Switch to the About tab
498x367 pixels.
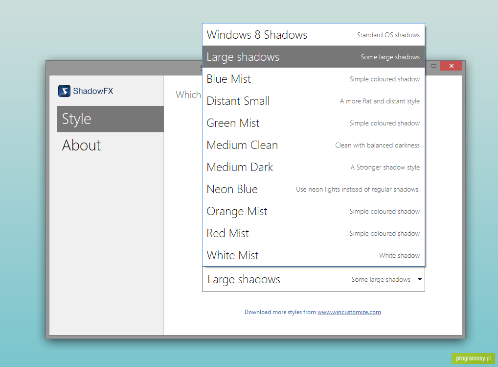110,146
